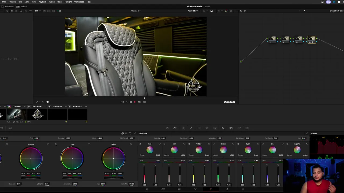This screenshot has height=193, width=344.
Task: Select node 02 in the node graph
Action: click(285, 39)
